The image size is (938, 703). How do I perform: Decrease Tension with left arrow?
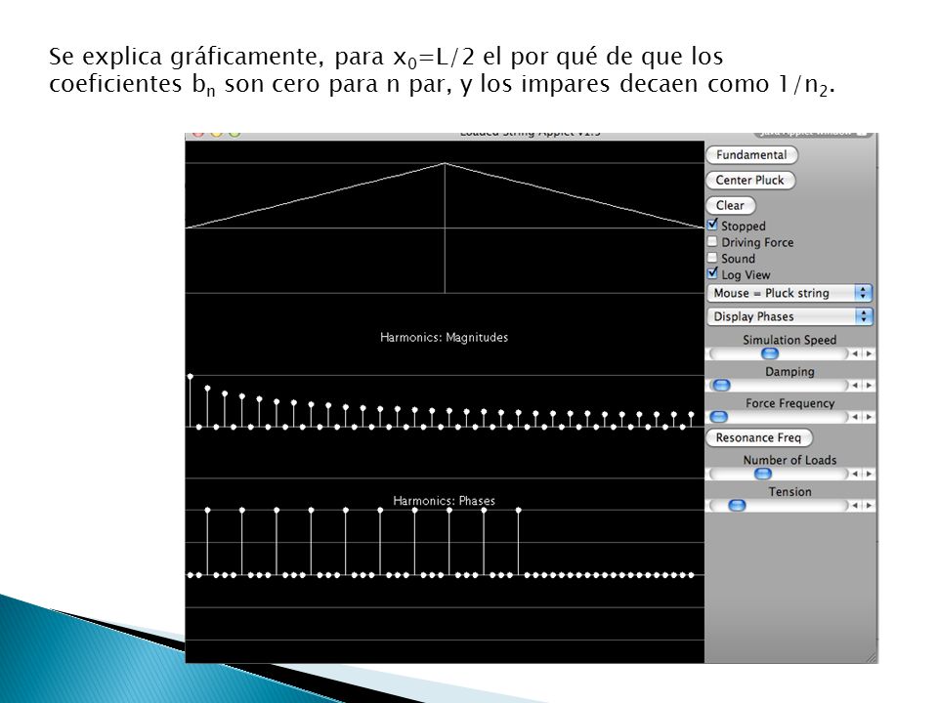pyautogui.click(x=856, y=506)
